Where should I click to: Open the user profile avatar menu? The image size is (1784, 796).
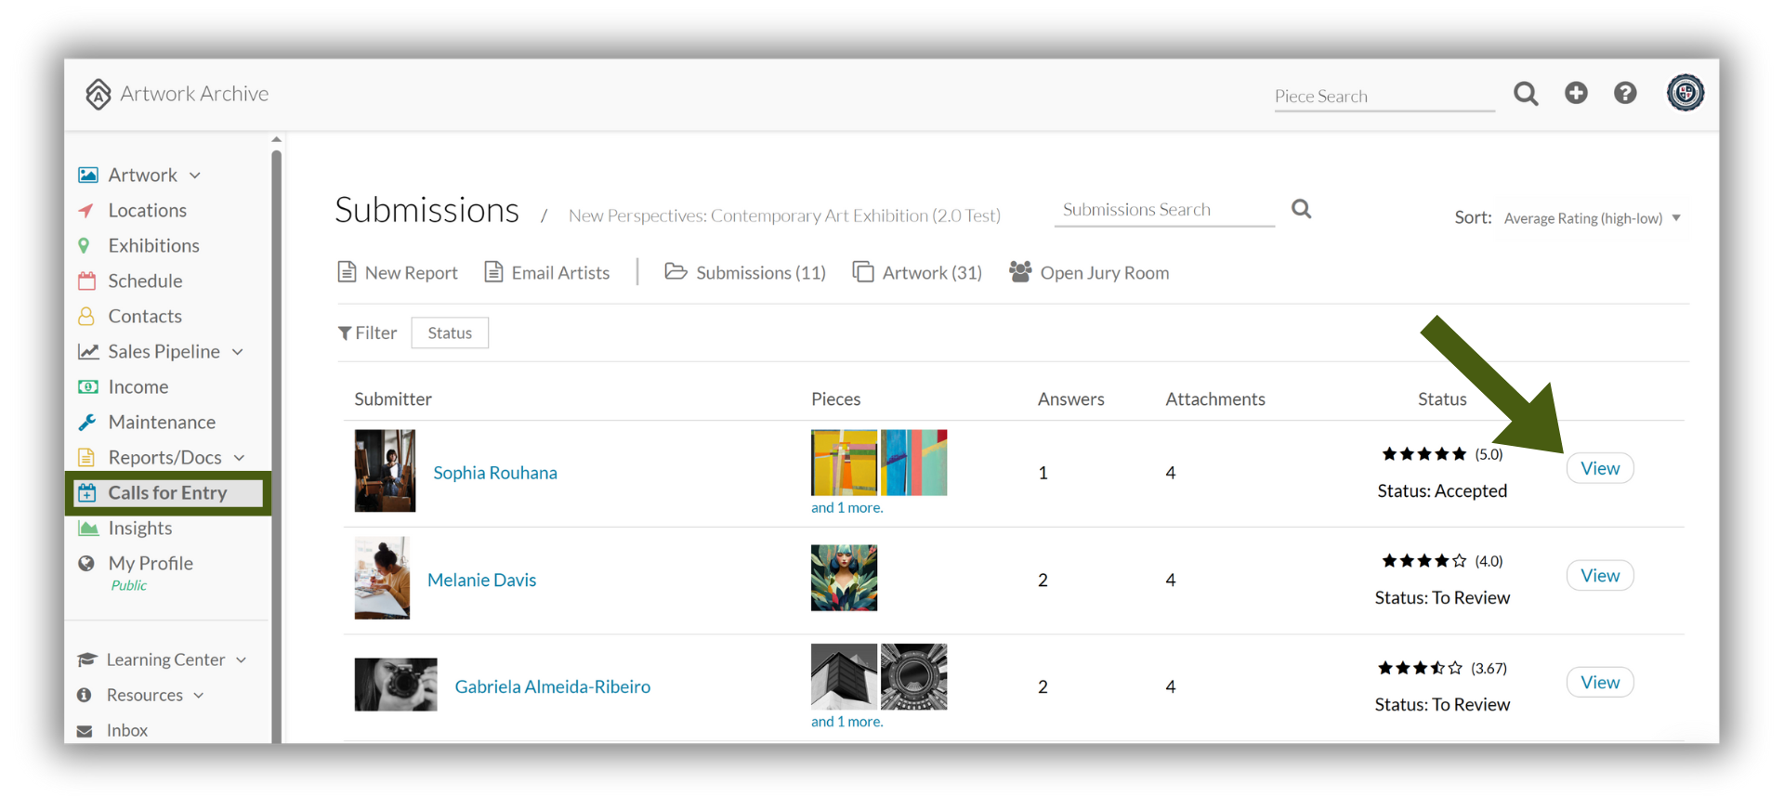pyautogui.click(x=1685, y=93)
